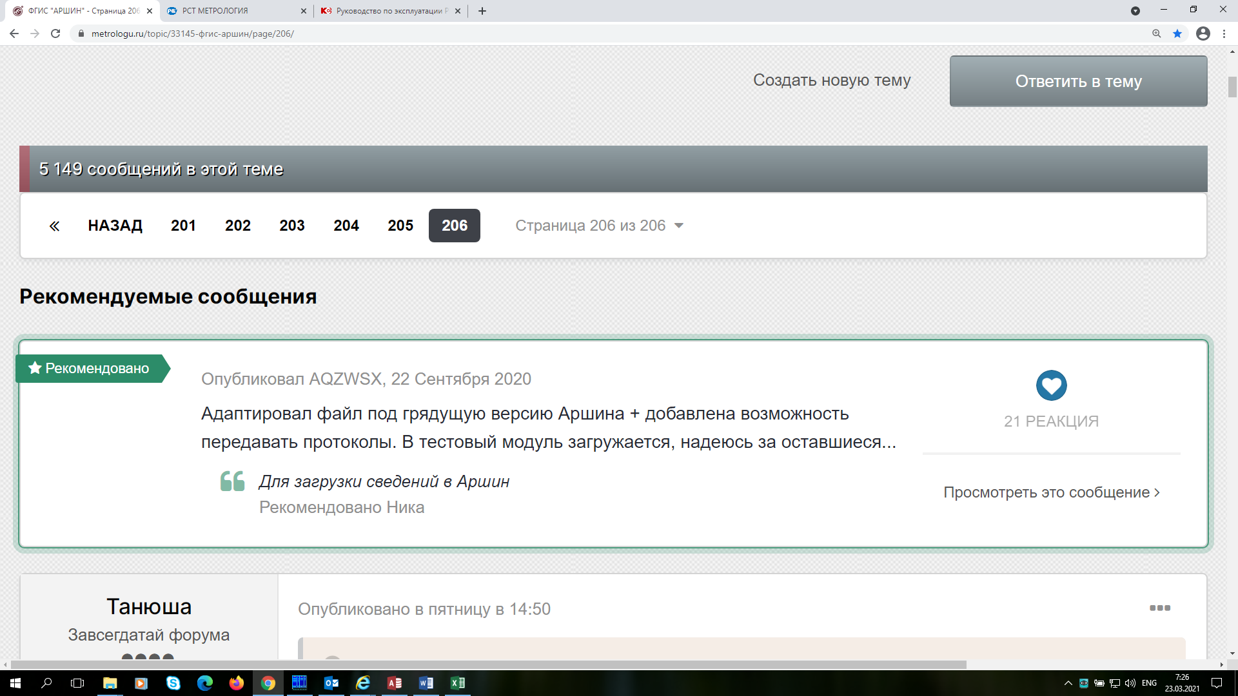Viewport: 1238px width, 696px height.
Task: Reload the page with refresh icon
Action: click(55, 34)
